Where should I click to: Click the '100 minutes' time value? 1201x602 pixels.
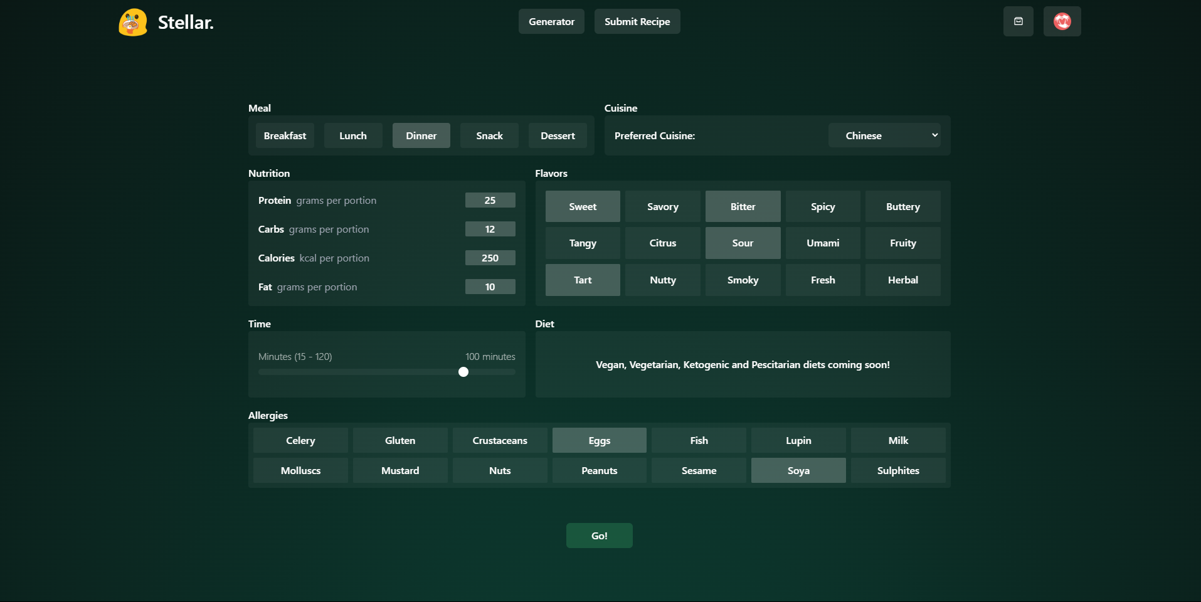tap(490, 356)
